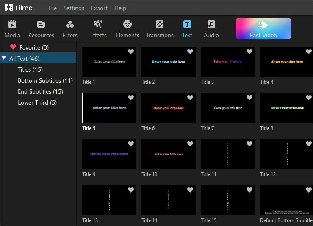Toggle favorite heart on Title 1
This screenshot has width=313, height=226.
131,52
